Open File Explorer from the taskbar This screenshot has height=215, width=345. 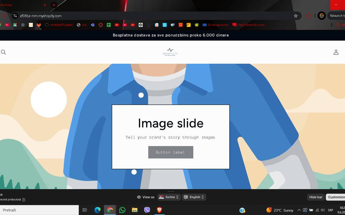134,210
